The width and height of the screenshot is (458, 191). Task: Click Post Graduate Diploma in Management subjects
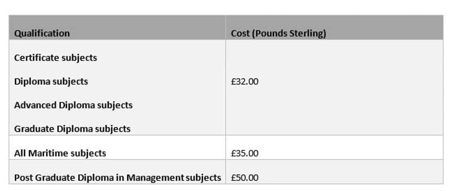(117, 178)
